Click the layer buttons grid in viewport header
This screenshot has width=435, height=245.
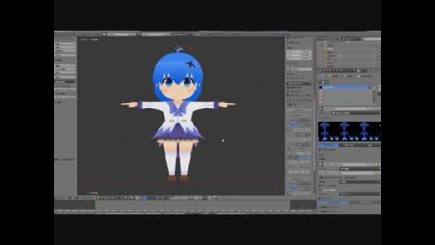179,198
